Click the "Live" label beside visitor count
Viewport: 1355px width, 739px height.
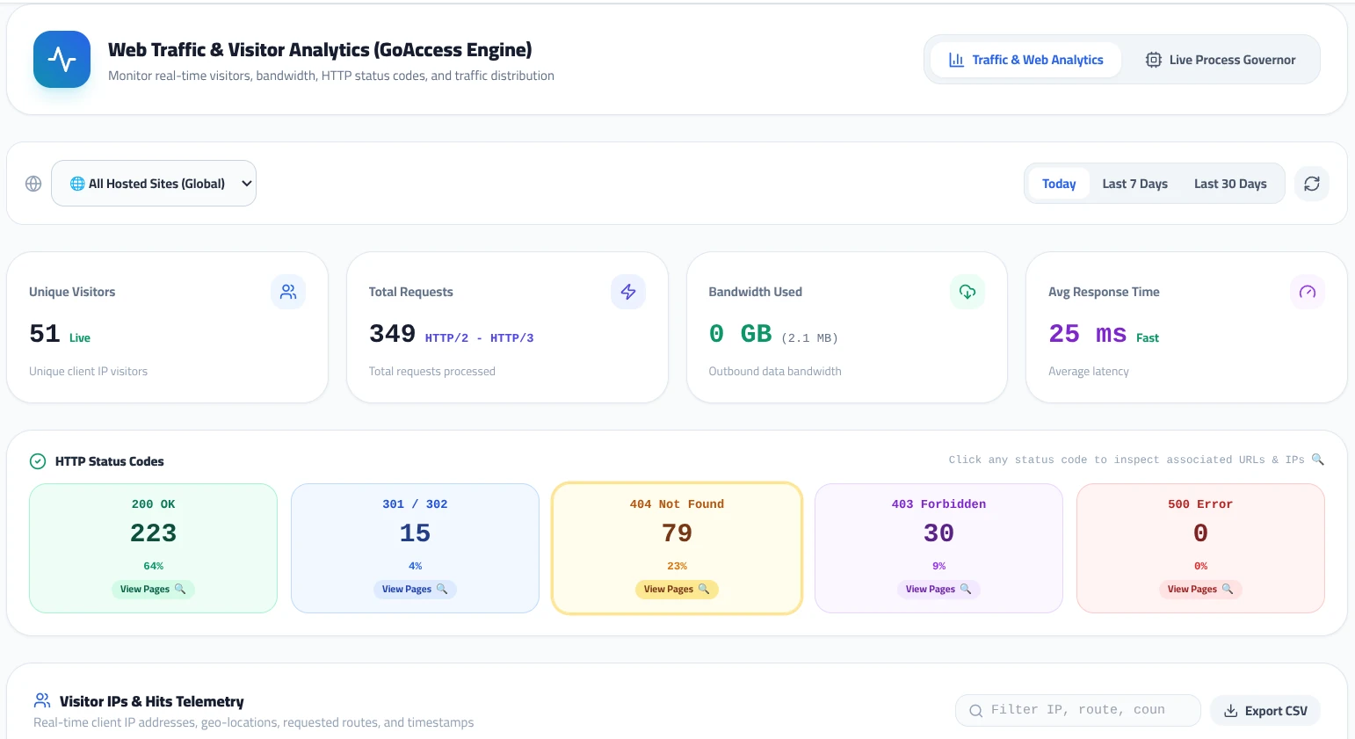pyautogui.click(x=80, y=338)
